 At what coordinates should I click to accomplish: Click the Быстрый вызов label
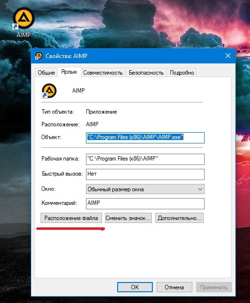click(62, 174)
